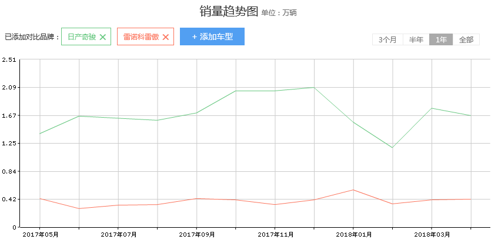The width and height of the screenshot is (498, 246).
Task: Remove the 雷诺科雷傲 brand with its X icon
Action: (x=166, y=37)
